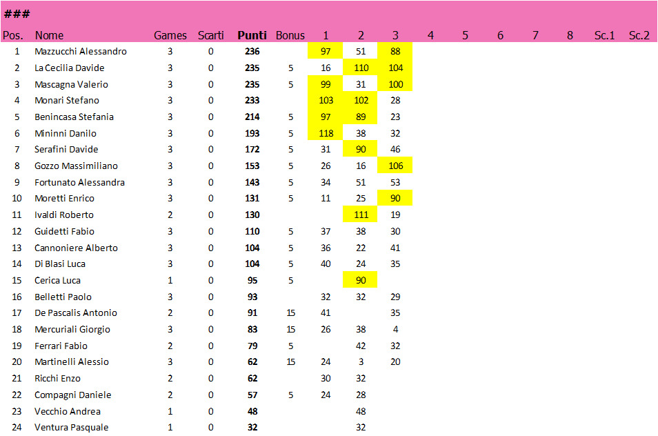Click the yellow cell with score 88
The width and height of the screenshot is (658, 436).
395,51
